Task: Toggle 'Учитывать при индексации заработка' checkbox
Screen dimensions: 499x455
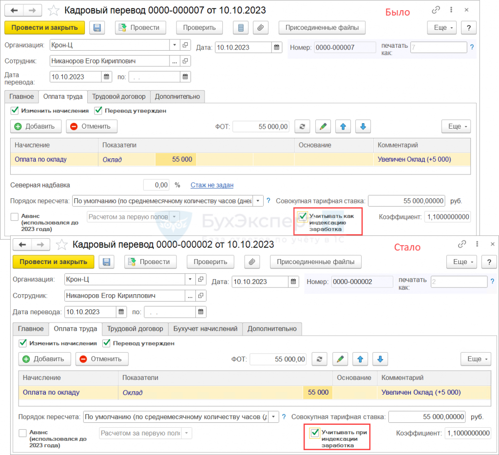Action: tap(315, 433)
